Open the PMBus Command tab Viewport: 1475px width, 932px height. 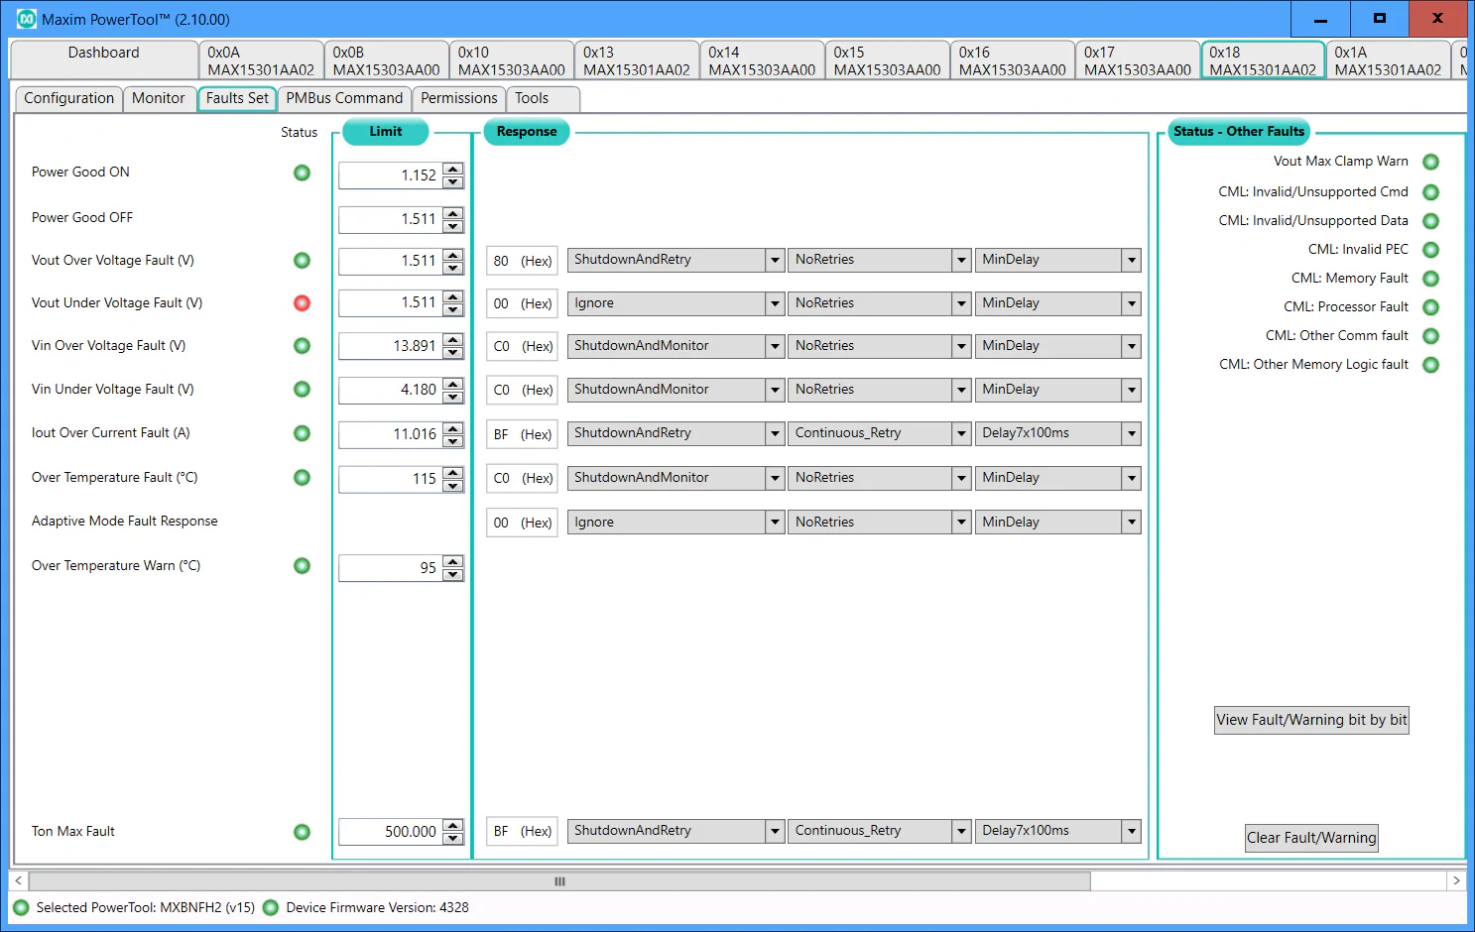pyautogui.click(x=344, y=98)
